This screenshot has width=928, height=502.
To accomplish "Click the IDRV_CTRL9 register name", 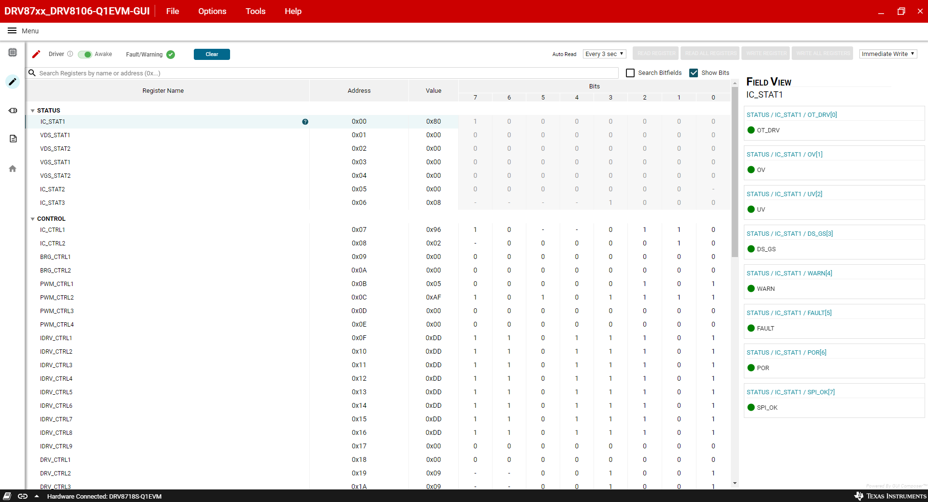I will (56, 446).
